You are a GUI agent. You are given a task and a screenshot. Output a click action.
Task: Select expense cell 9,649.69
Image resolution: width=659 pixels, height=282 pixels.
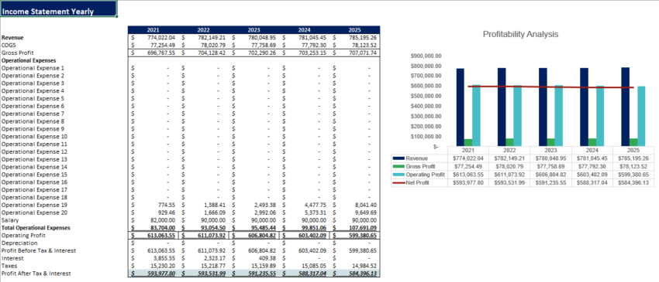click(x=355, y=212)
